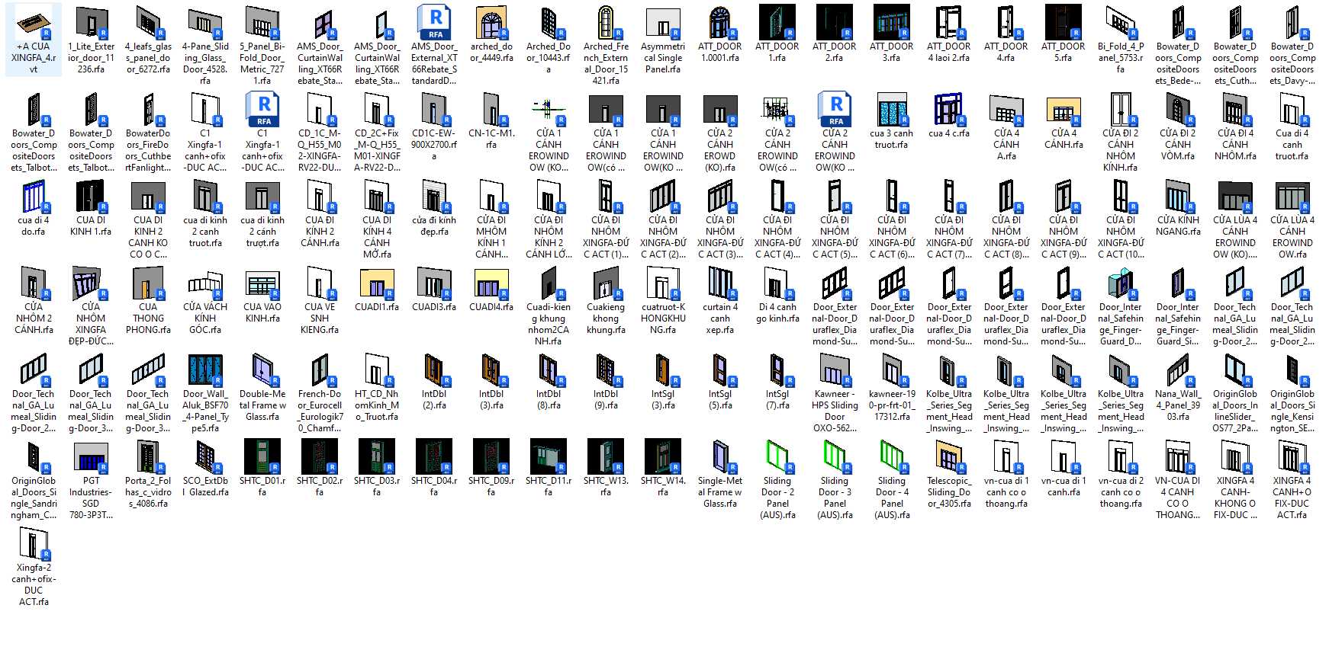
Task: Select the cua 3 canh truot.rfa icon
Action: [892, 109]
